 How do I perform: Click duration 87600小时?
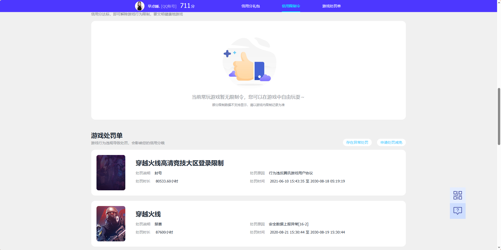(x=164, y=232)
